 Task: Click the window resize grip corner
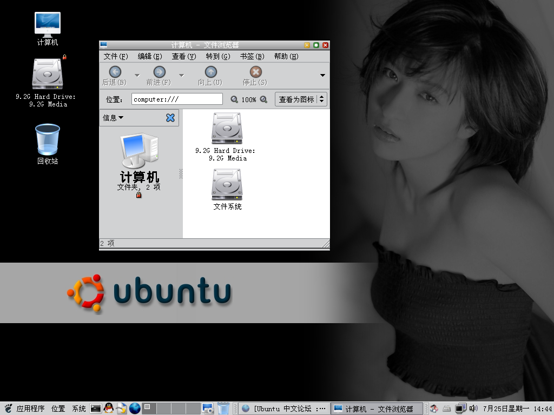click(326, 244)
